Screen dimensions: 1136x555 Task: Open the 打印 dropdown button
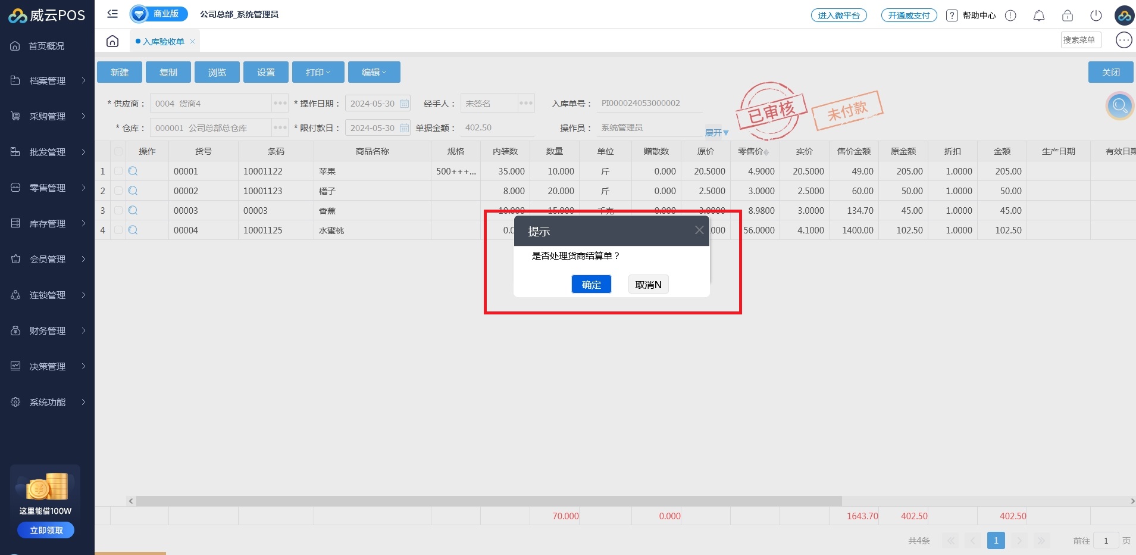pyautogui.click(x=318, y=72)
